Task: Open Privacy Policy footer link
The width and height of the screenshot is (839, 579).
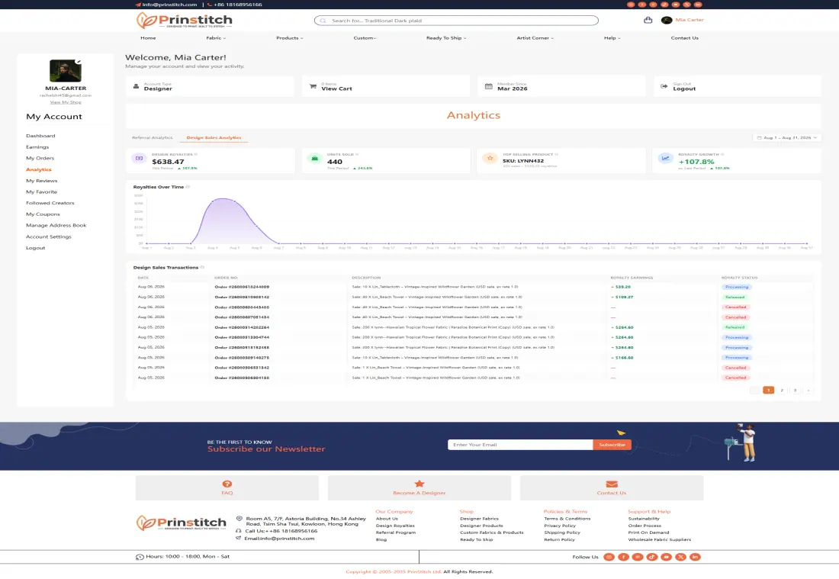Action: [x=560, y=526]
